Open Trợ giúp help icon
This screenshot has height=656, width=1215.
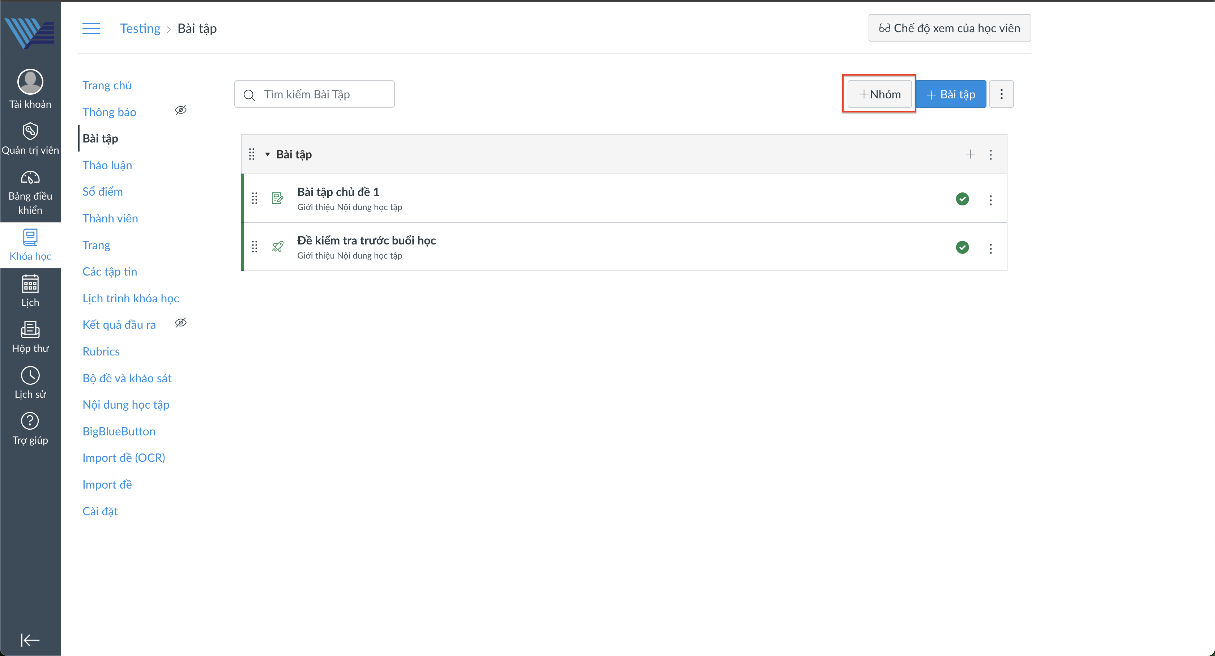[30, 421]
